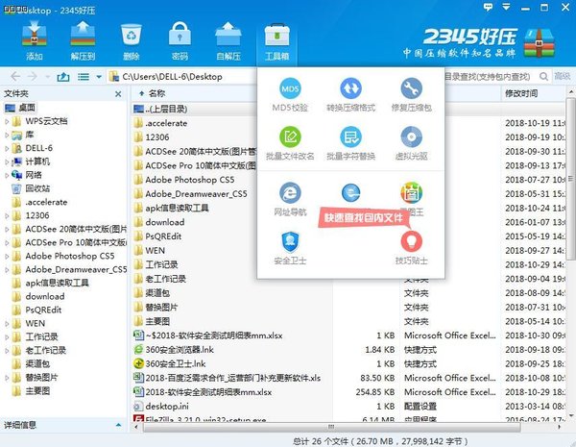The image size is (576, 447).
Task: Expand the DELL-6 tree node
Action: (x=7, y=148)
